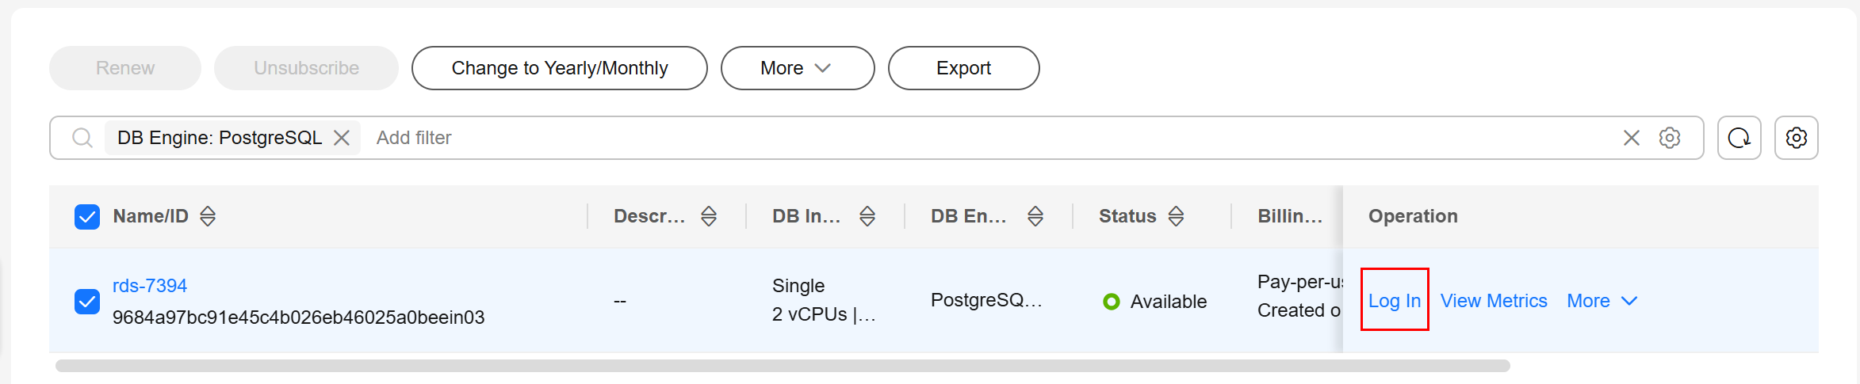Uncheck the select-all header checkbox
Viewport: 1860px width, 384px height.
87,217
